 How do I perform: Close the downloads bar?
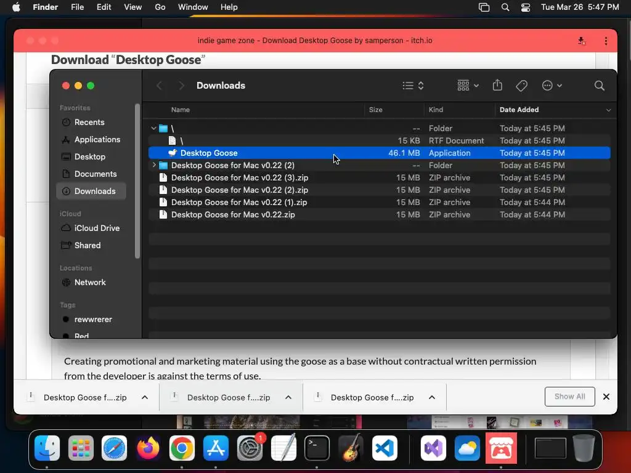pyautogui.click(x=606, y=397)
